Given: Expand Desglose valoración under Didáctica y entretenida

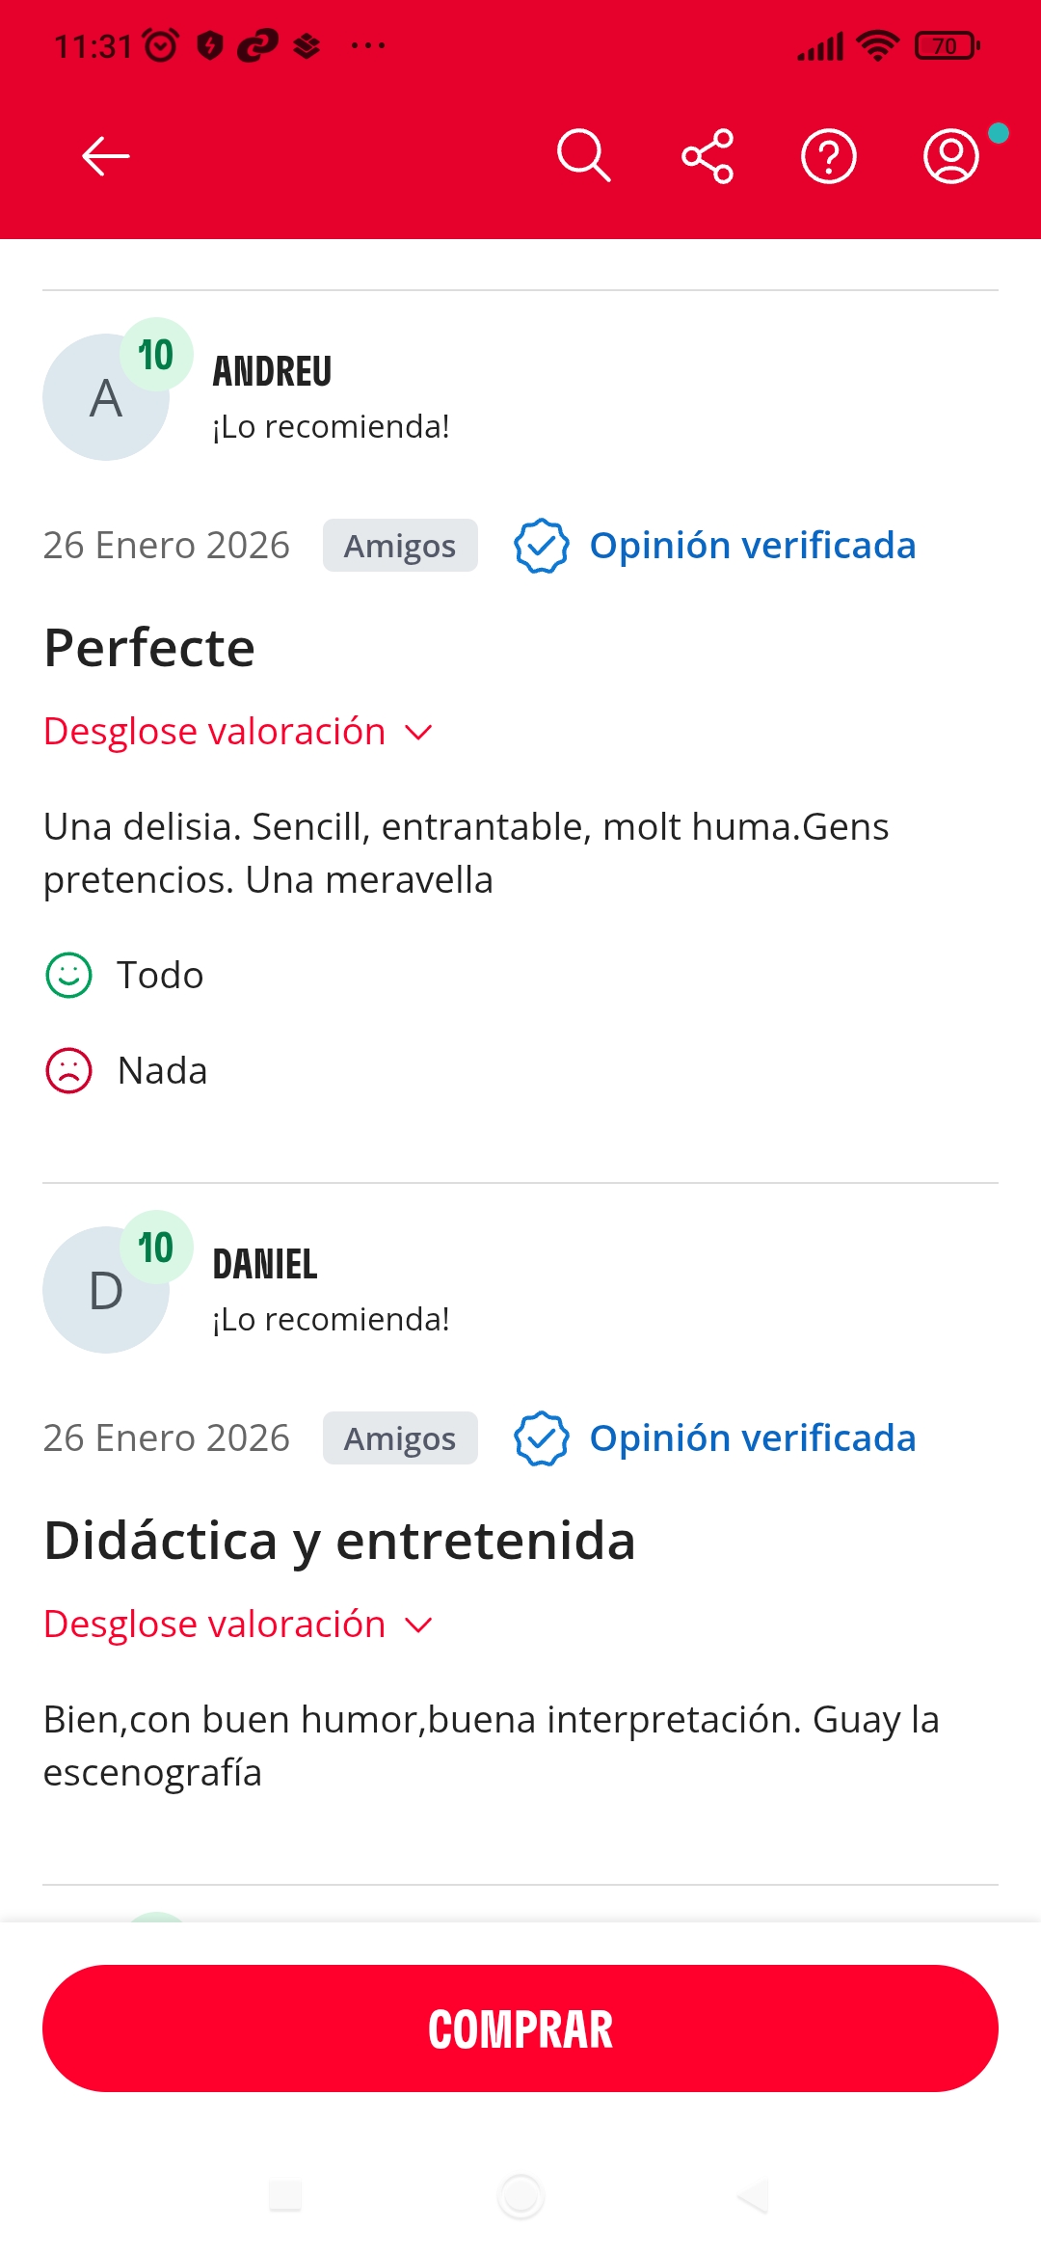Looking at the screenshot, I should pos(215,1625).
